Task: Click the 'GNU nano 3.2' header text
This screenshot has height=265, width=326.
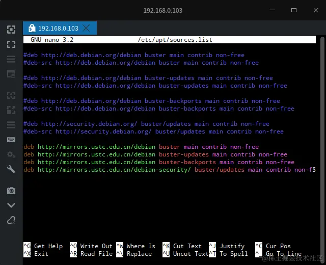Action: (x=52, y=40)
